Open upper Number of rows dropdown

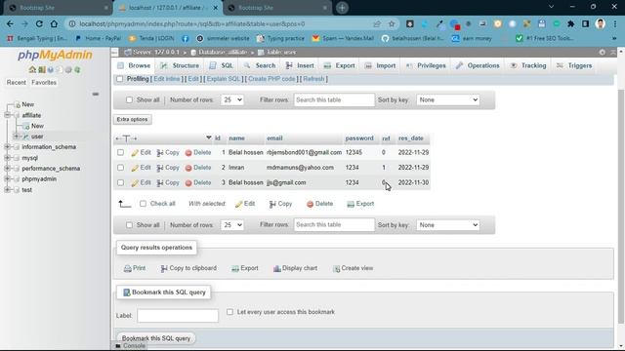point(232,99)
